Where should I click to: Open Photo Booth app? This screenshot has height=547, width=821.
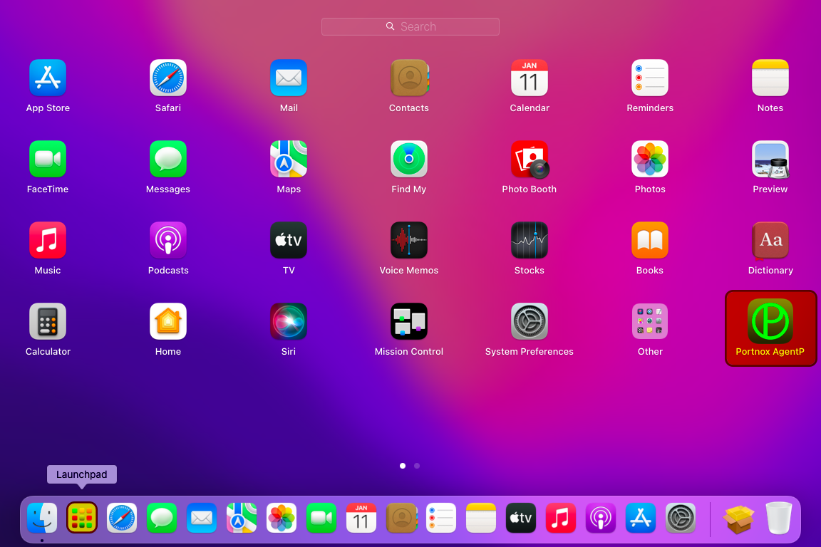pyautogui.click(x=530, y=159)
